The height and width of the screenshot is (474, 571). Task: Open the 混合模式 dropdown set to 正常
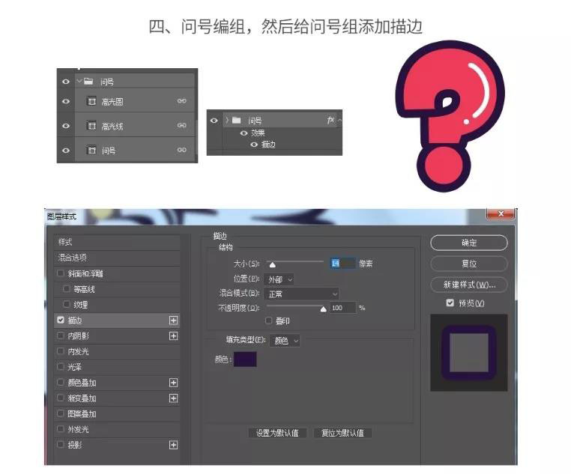click(x=301, y=294)
